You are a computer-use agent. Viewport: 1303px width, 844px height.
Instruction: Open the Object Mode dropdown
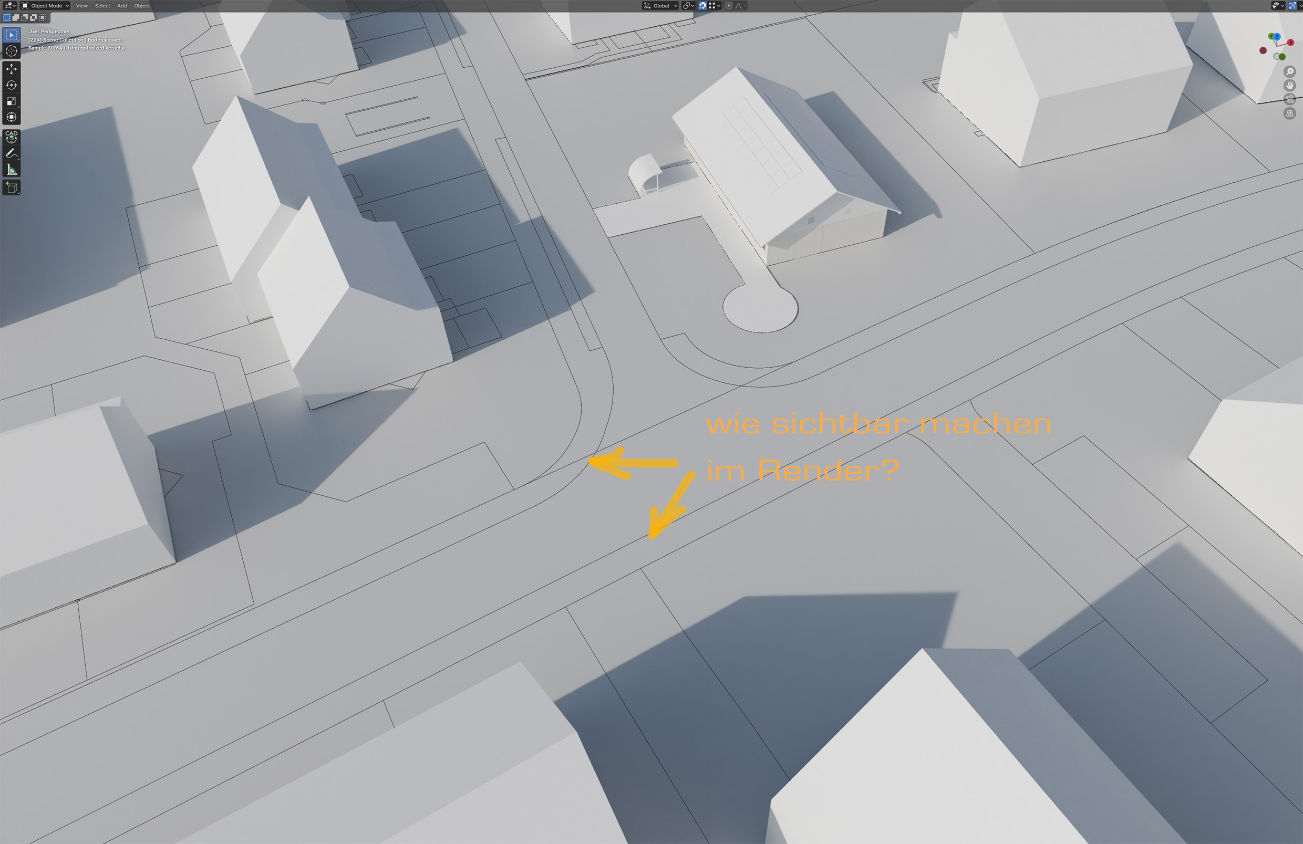(x=45, y=5)
